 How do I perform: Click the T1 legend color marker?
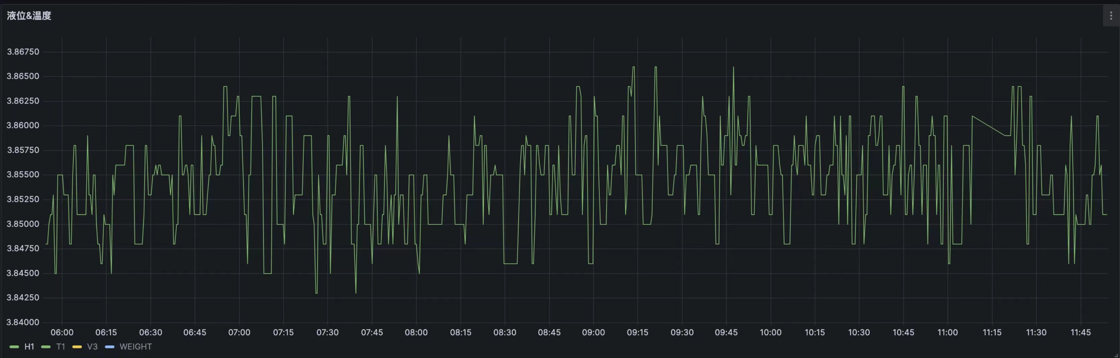point(45,347)
